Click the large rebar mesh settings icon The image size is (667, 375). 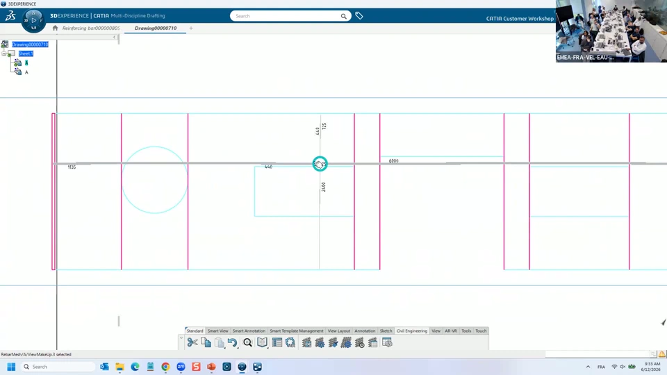click(x=346, y=342)
